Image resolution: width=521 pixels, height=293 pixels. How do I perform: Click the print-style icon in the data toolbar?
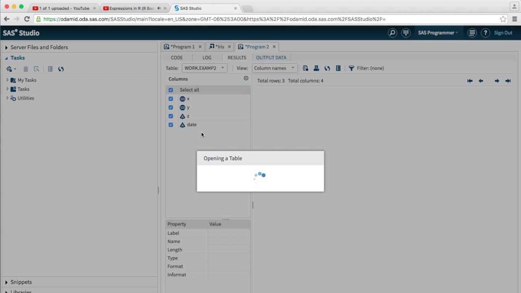(316, 68)
